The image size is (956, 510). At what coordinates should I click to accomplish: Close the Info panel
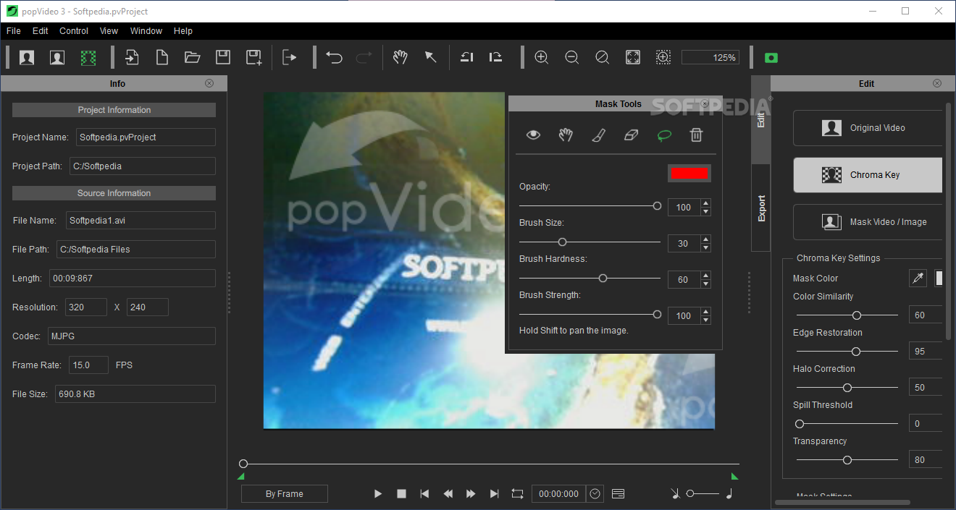[x=209, y=83]
